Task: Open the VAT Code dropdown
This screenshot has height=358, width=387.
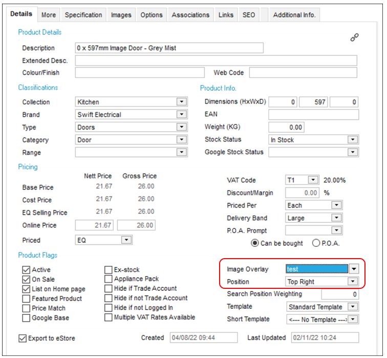Action: 313,180
